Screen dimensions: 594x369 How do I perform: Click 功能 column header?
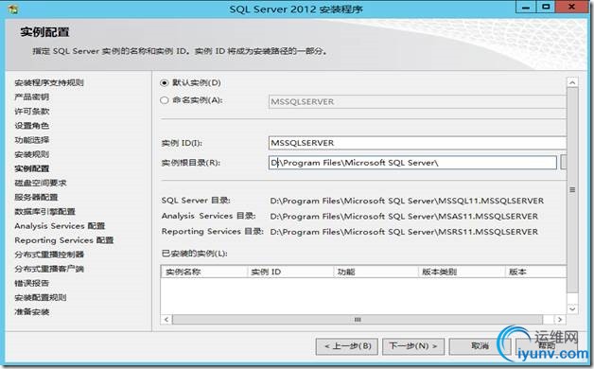tap(376, 272)
